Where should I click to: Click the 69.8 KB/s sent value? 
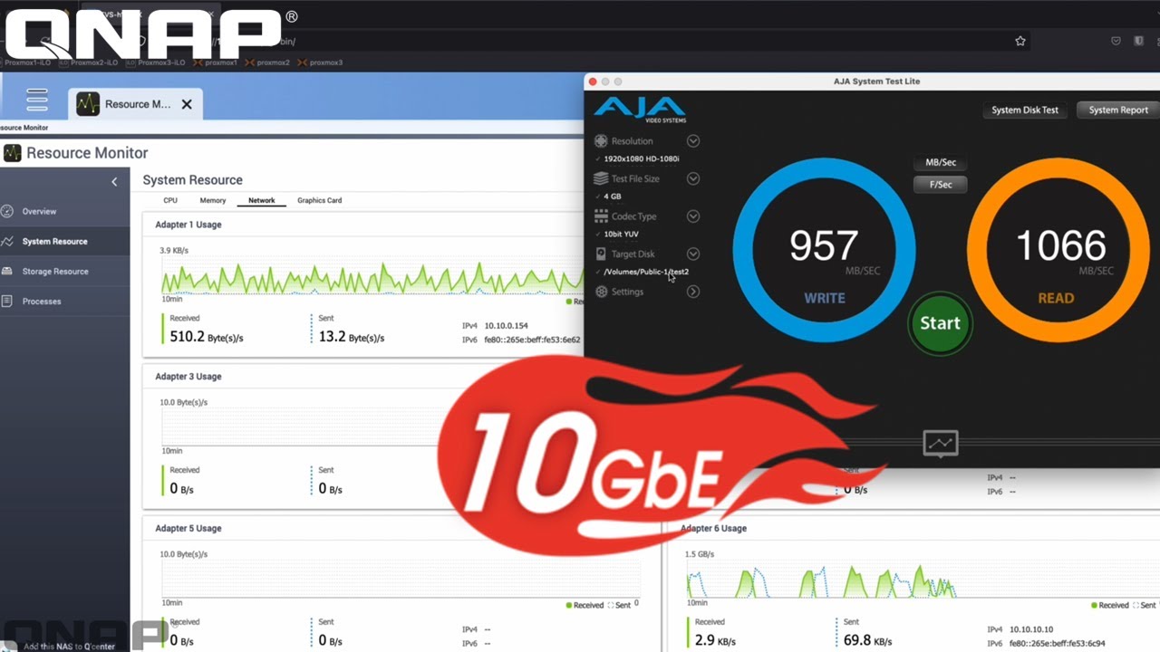(x=866, y=640)
